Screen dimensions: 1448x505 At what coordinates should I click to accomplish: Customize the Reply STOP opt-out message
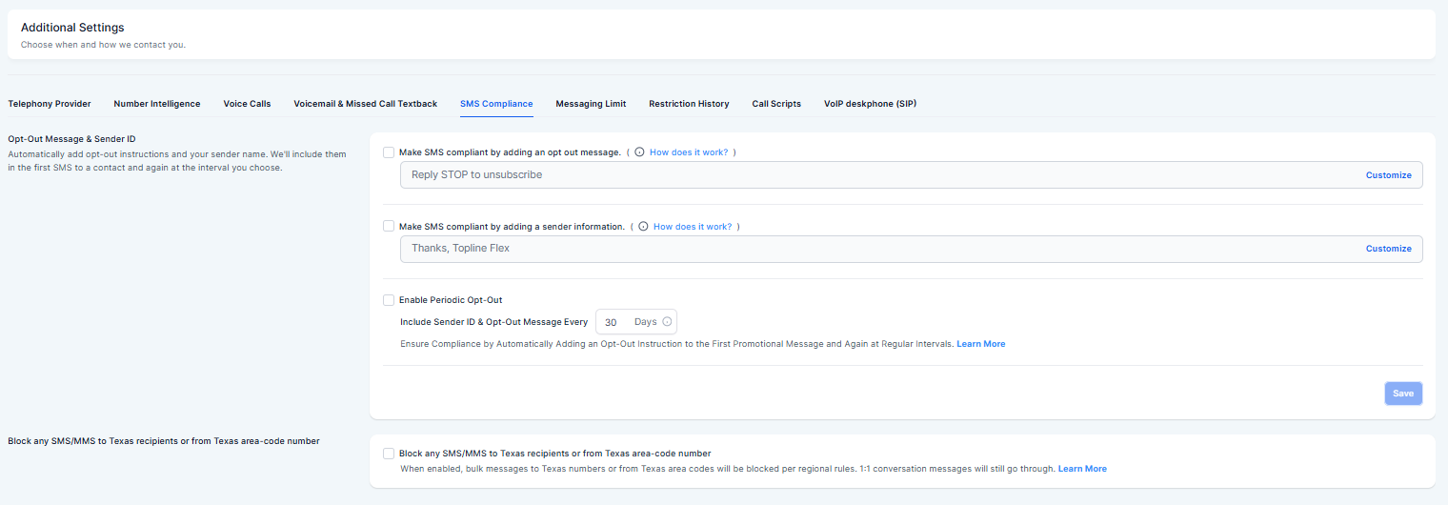coord(1388,175)
